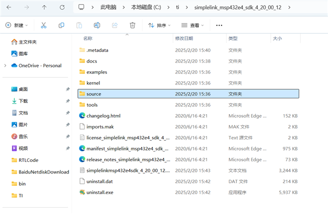328x214 pixels.
Task: Open 视频 quick access item
Action: [x=19, y=148]
